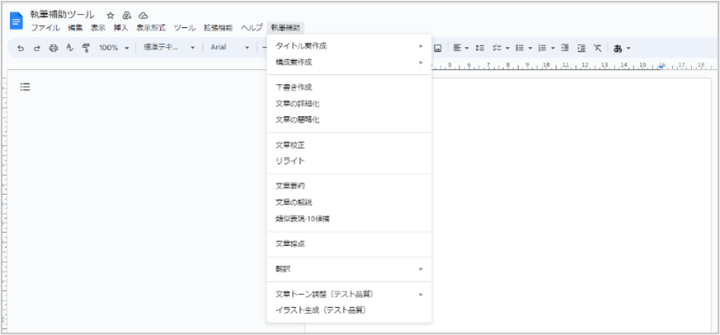Show the document outline icon
This screenshot has height=335, width=720.
pos(25,86)
